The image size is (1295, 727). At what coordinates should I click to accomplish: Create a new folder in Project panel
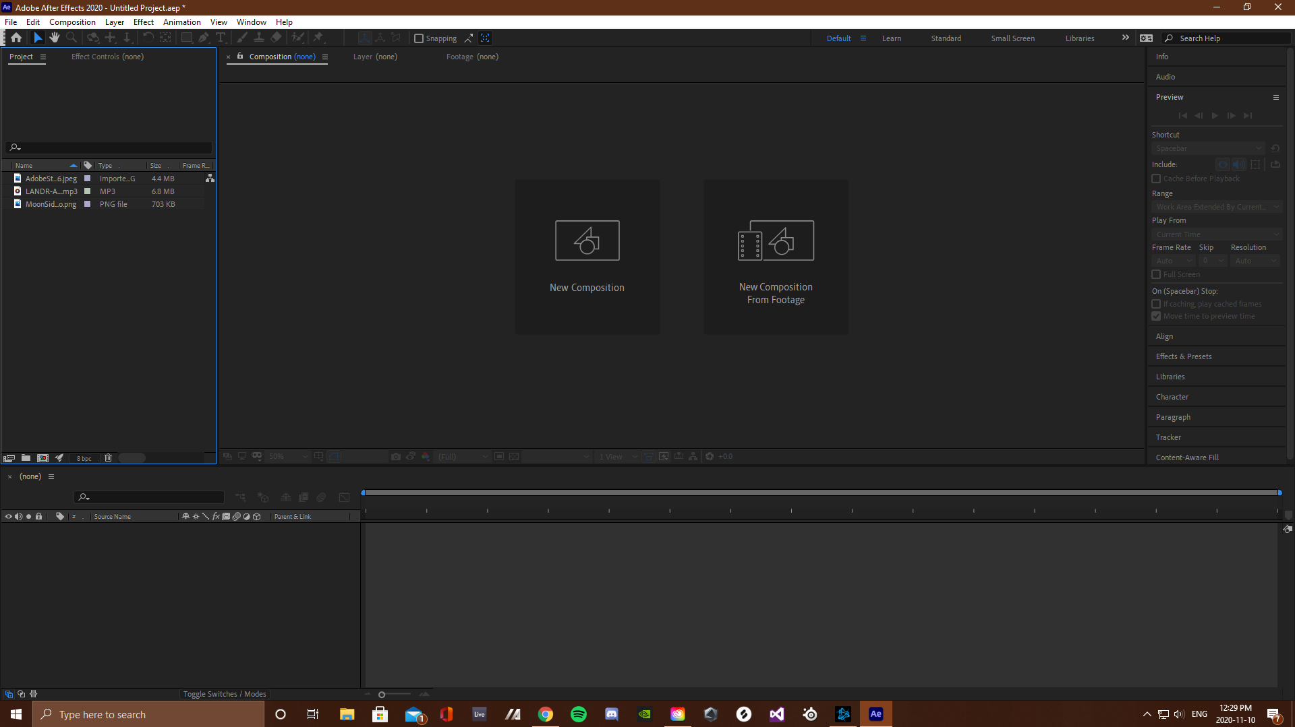(26, 457)
